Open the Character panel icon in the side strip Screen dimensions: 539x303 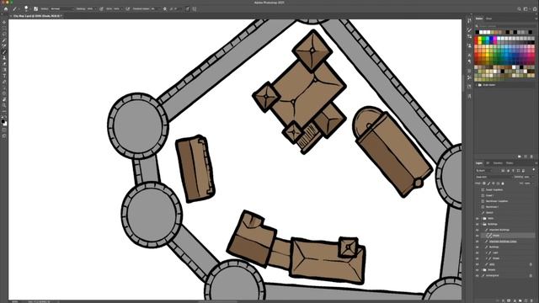point(470,55)
